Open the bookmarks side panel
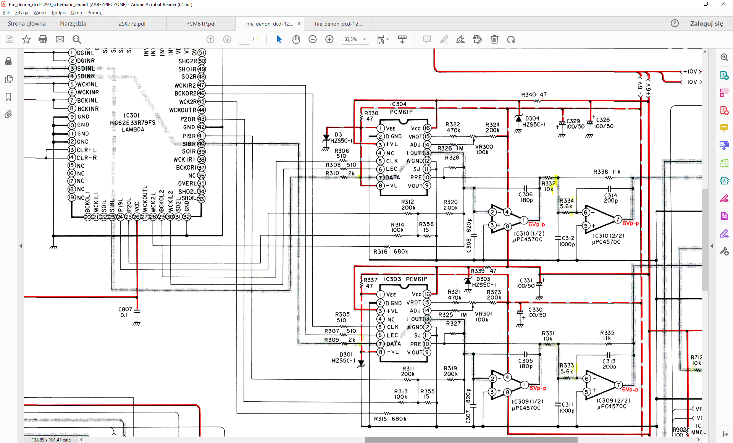This screenshot has width=733, height=443. (x=8, y=97)
